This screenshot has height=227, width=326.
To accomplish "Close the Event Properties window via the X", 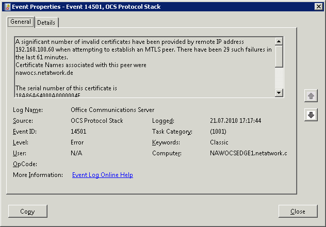I will (x=318, y=7).
